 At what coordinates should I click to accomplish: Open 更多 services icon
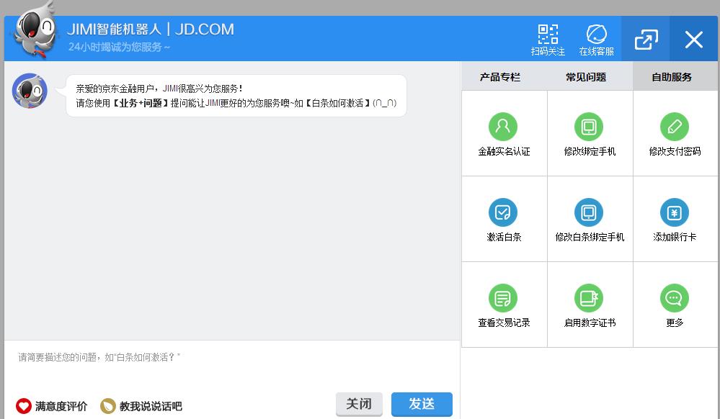pos(674,298)
